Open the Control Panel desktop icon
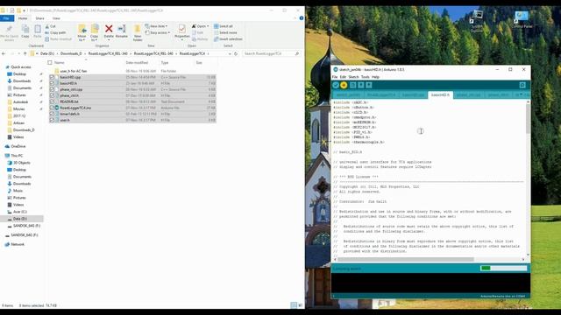 pos(522,19)
